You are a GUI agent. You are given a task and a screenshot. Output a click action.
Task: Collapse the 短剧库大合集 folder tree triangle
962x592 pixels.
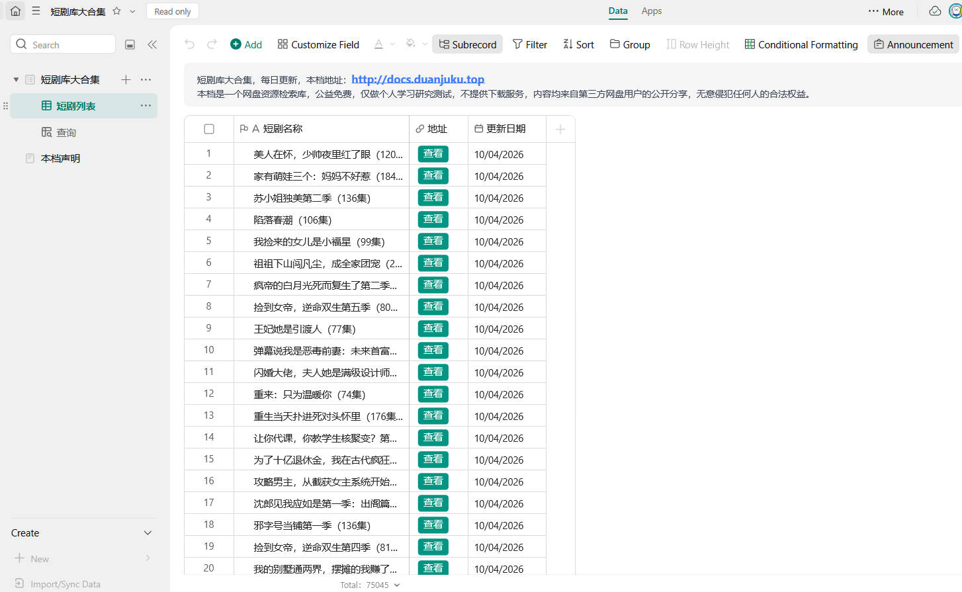point(16,79)
